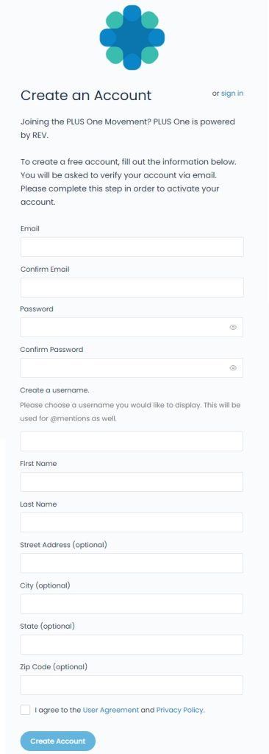Click the Last Name field
Screen dimensions: 269x754
(132, 522)
